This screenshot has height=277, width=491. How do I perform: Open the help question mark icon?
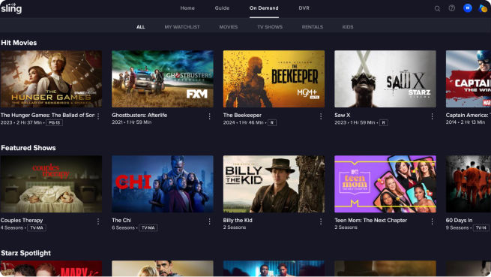click(x=451, y=8)
